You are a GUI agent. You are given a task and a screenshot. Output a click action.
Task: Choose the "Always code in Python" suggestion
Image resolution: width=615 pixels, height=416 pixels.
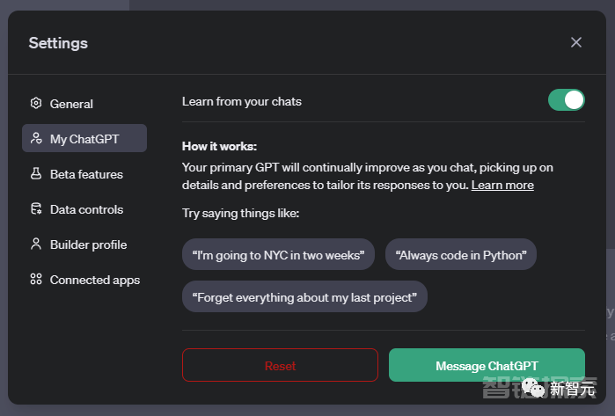click(461, 254)
